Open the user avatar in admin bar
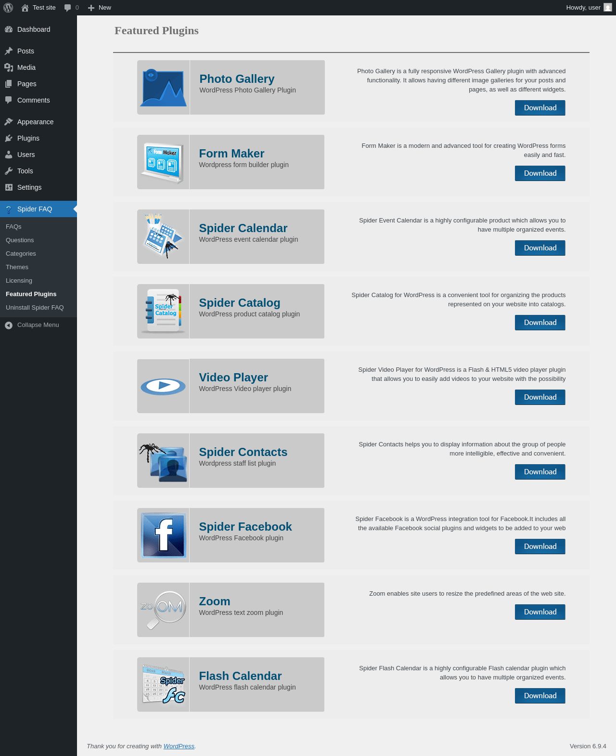This screenshot has width=616, height=756. click(608, 8)
